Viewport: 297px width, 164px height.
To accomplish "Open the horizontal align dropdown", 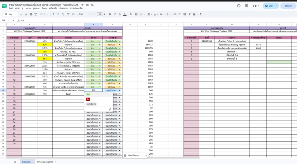I will pyautogui.click(x=150, y=14).
